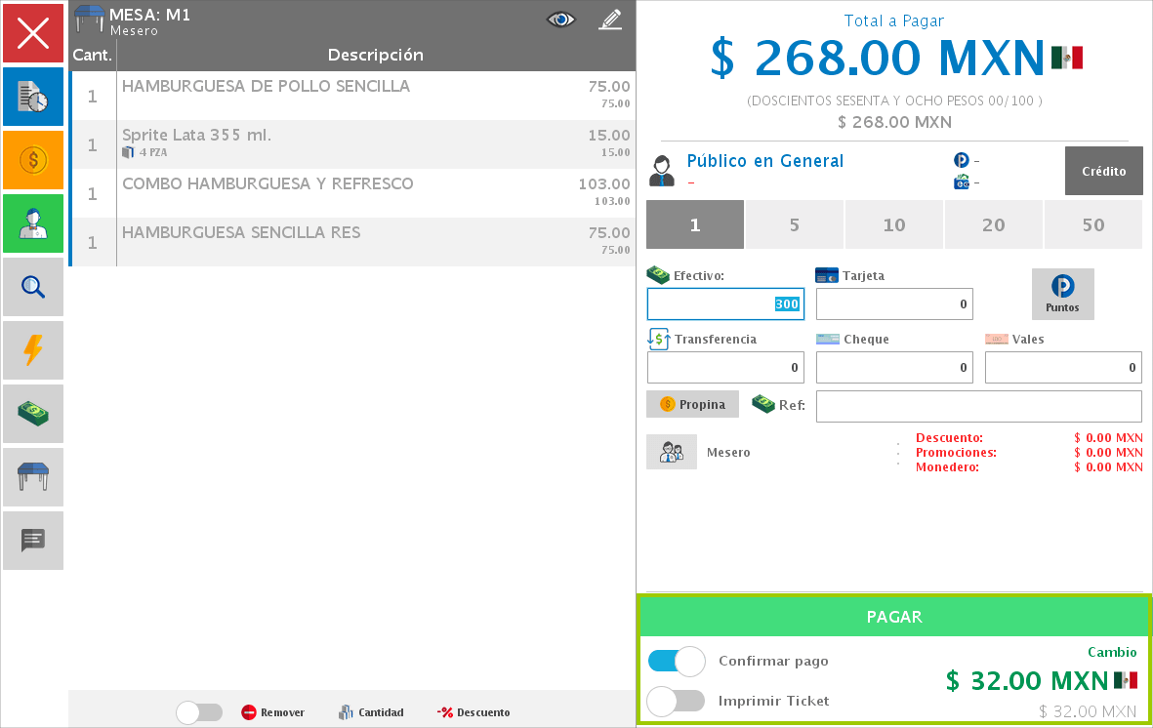Toggle the eye visibility icon in header

point(560,20)
